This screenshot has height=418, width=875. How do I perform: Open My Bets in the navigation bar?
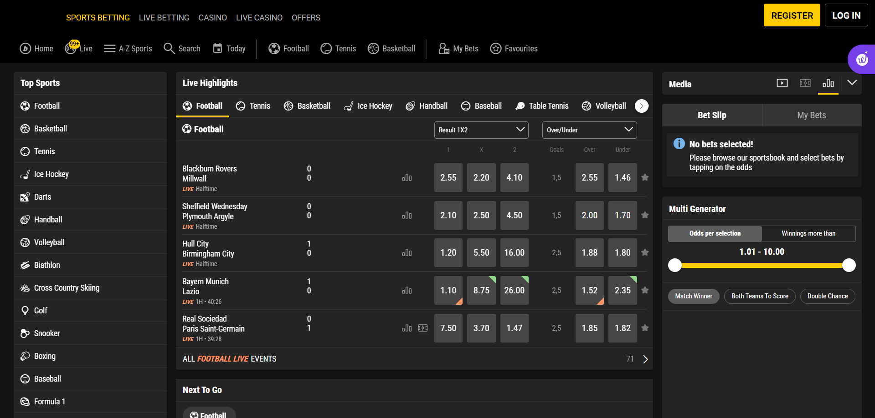(458, 49)
